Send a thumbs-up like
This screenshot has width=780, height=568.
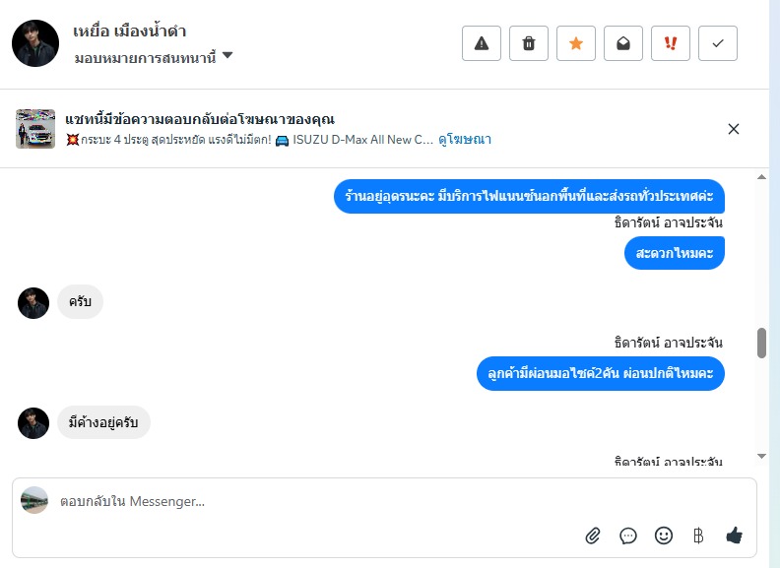pyautogui.click(x=734, y=536)
